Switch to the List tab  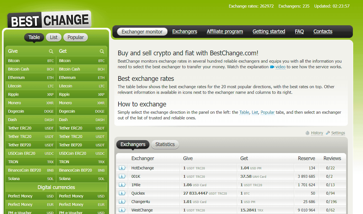click(54, 37)
